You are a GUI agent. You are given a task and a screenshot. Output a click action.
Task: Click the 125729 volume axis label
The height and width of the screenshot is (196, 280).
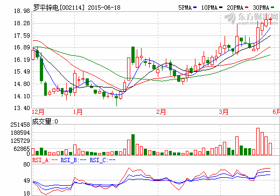(20, 141)
